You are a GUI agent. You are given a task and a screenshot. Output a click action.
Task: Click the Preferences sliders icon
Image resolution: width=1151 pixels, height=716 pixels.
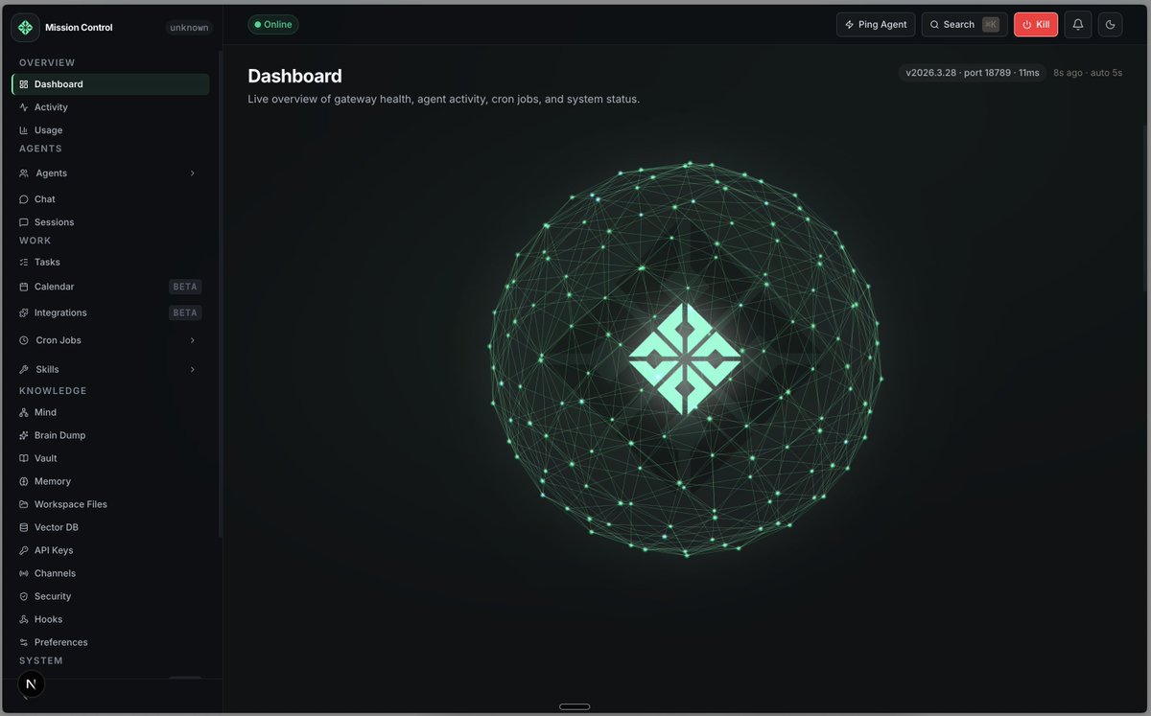(24, 642)
